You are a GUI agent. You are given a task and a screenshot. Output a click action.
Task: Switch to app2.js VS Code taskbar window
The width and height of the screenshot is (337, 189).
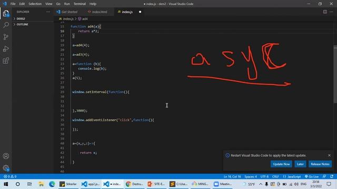(x=90, y=184)
